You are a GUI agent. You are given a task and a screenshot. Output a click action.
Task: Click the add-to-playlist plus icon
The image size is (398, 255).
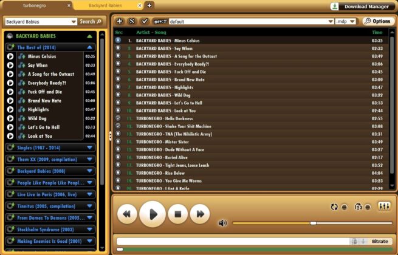pyautogui.click(x=120, y=21)
